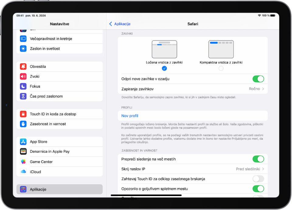Tap the Skrij naslov IP label
This screenshot has width=292, height=210.
click(133, 169)
